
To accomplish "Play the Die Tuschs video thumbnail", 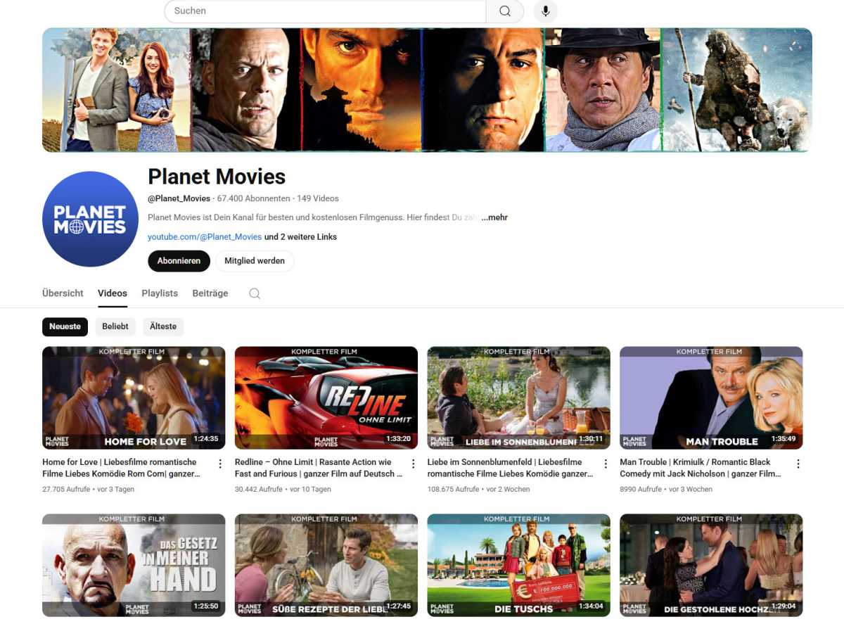I will point(518,565).
